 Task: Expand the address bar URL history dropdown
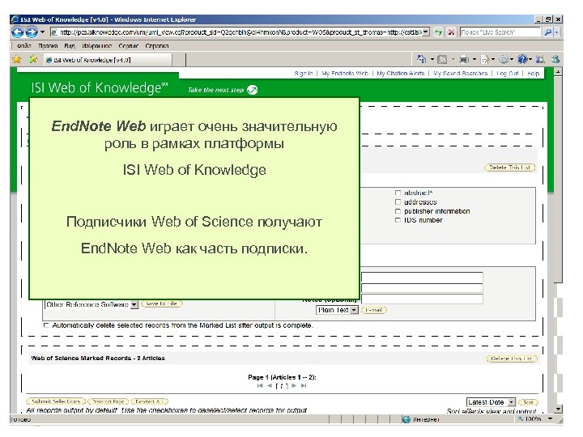tap(426, 32)
